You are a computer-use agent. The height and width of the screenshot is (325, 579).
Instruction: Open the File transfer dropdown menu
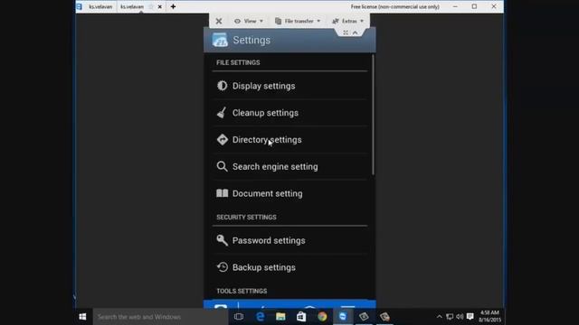point(298,21)
